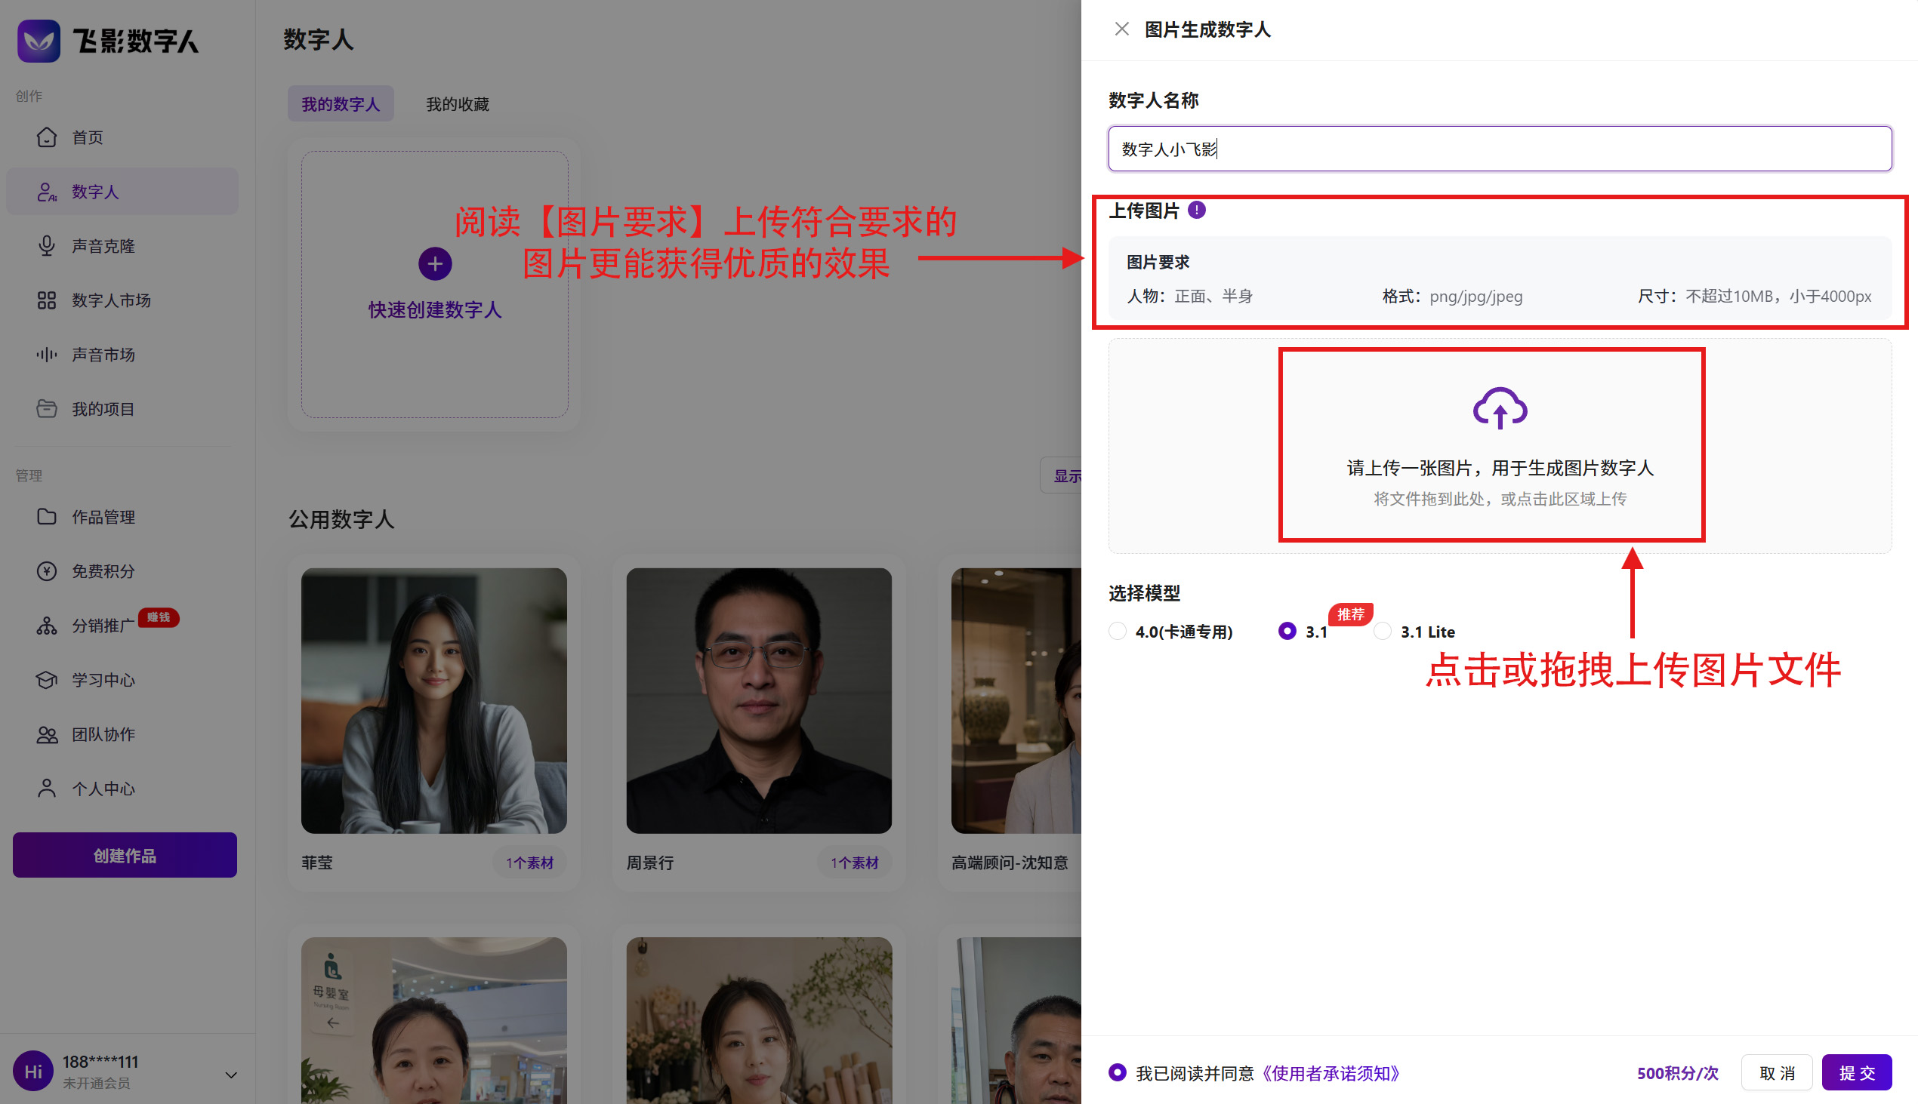
Task: Expand the account menu chevron
Action: coord(230,1075)
